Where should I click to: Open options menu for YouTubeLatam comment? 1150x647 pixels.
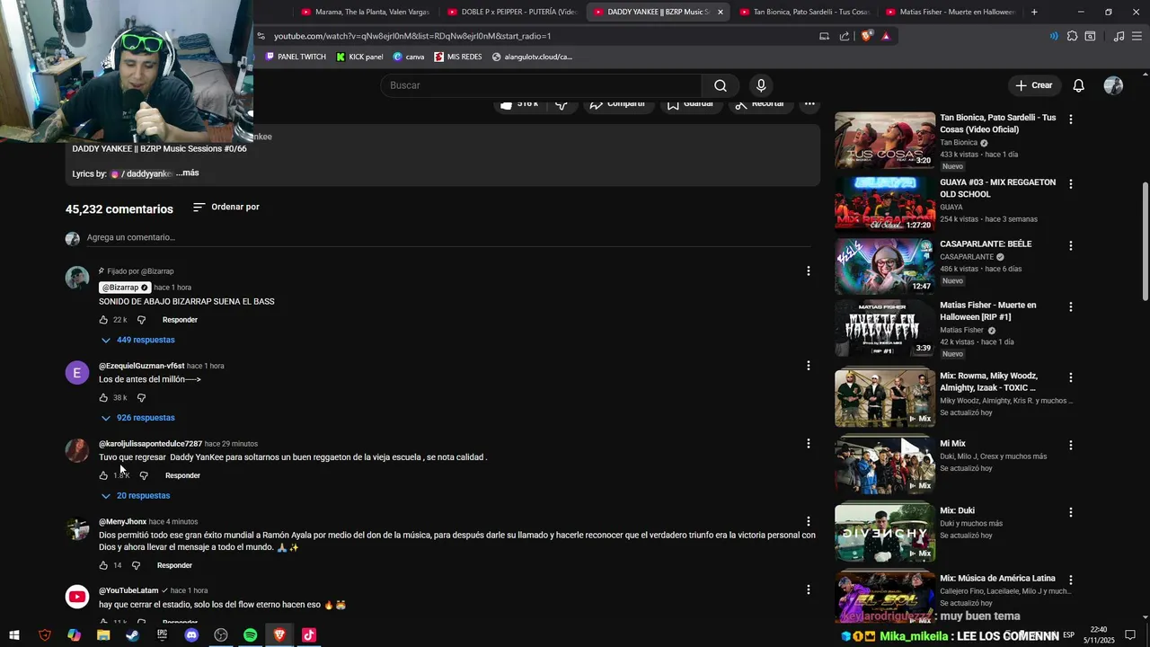coord(808,589)
